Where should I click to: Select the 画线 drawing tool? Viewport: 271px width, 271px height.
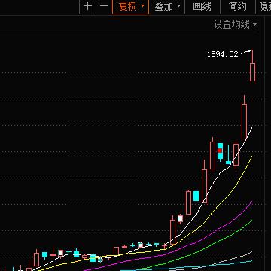[202, 7]
